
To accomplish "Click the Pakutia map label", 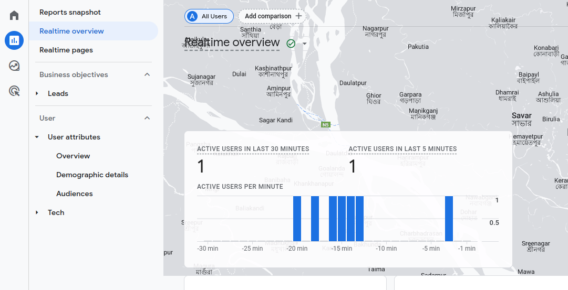I will [x=418, y=47].
